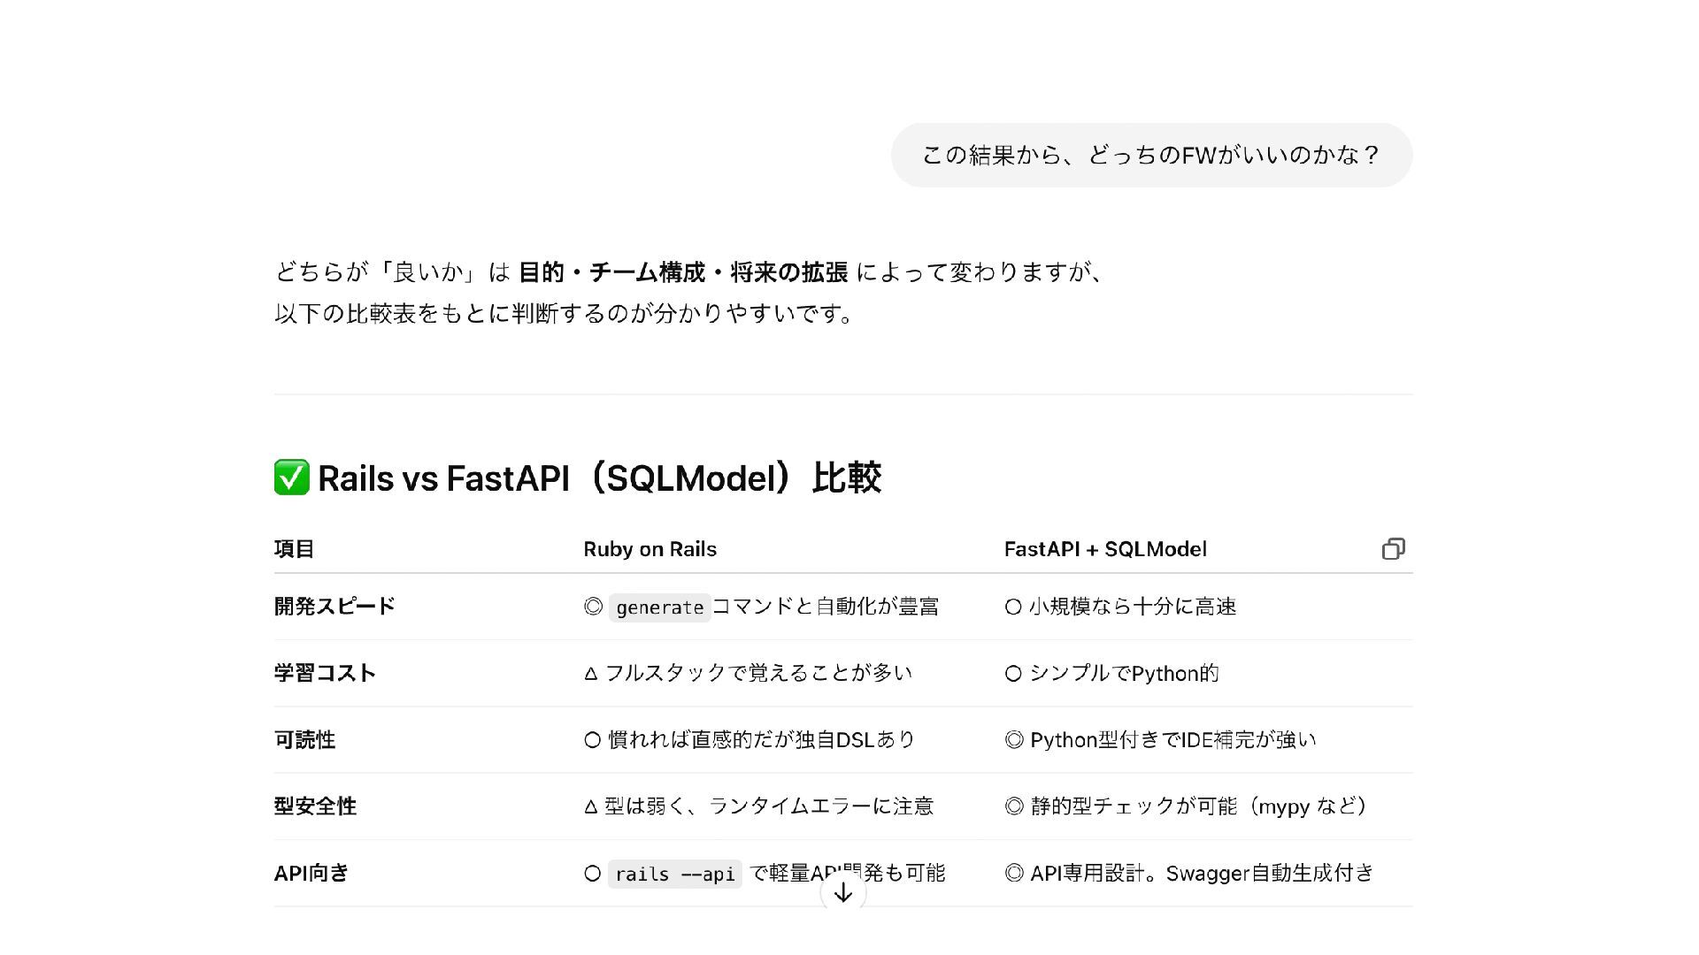Click the API向き row label
The image size is (1699, 955).
click(311, 874)
